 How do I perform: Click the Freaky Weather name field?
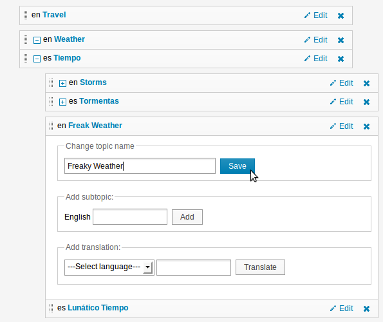[x=140, y=166]
